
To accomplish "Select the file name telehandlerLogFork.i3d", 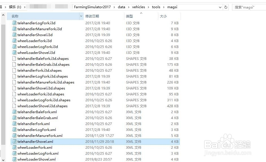I will (36, 23).
